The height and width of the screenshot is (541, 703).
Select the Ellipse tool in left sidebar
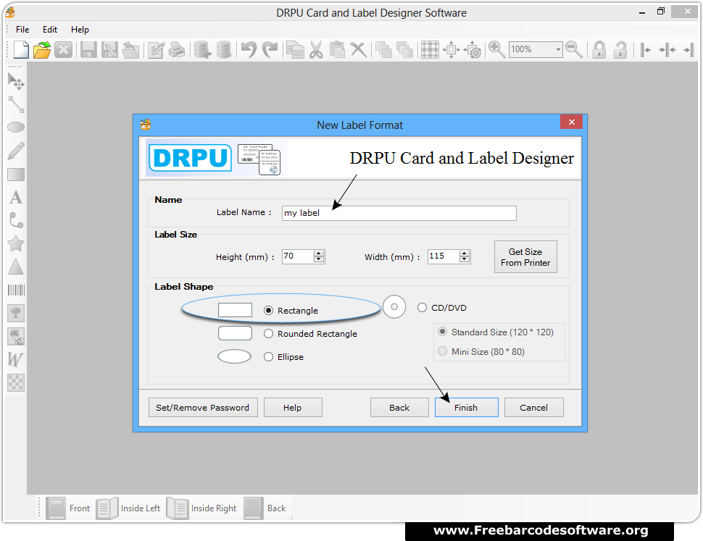16,127
